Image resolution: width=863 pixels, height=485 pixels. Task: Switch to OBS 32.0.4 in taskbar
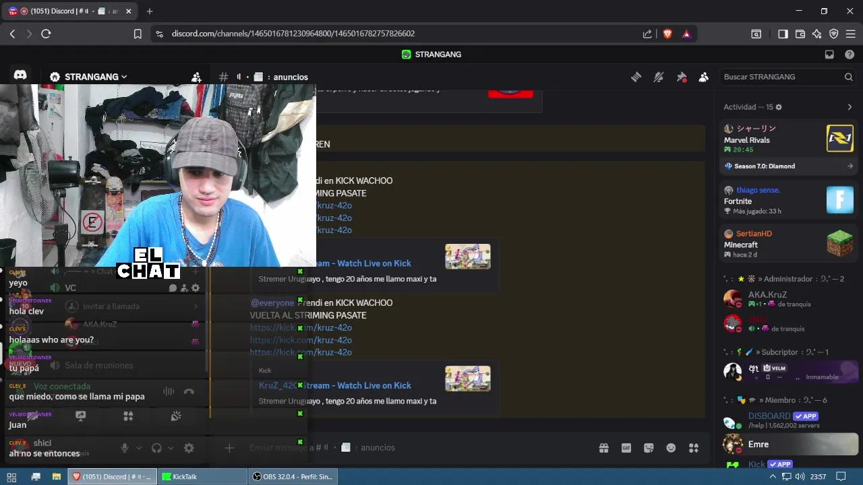pos(293,477)
